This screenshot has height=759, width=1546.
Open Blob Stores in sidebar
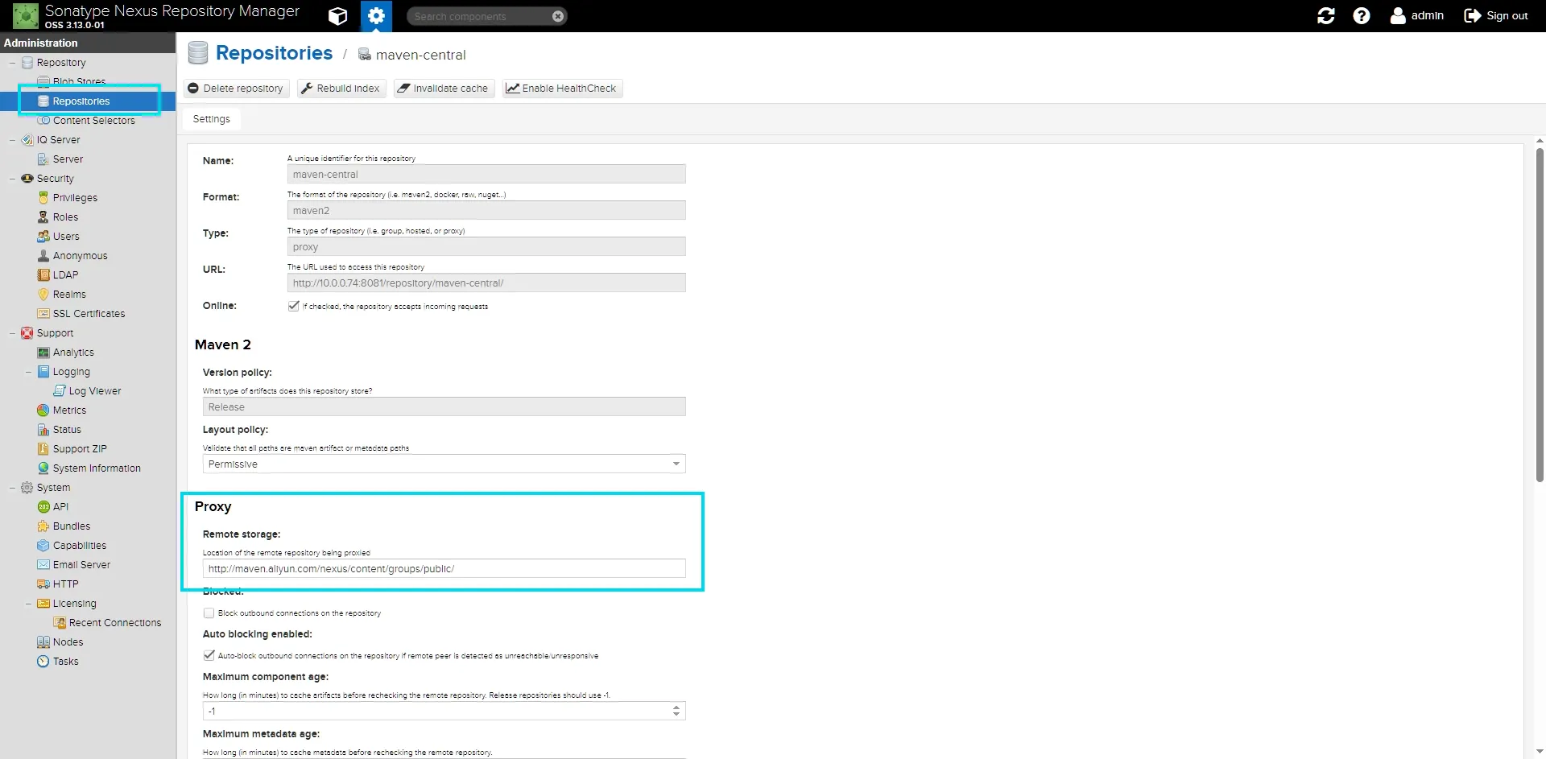[79, 81]
